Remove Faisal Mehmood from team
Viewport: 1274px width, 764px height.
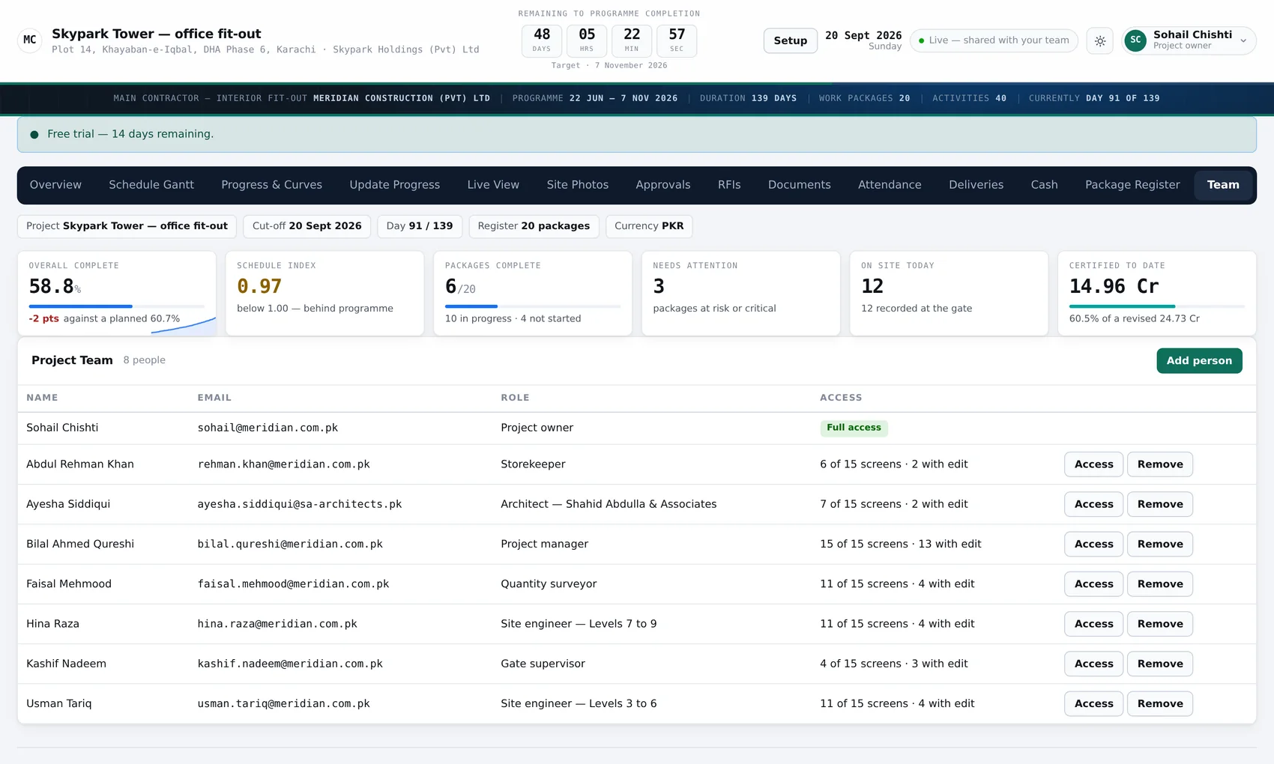[x=1160, y=583]
